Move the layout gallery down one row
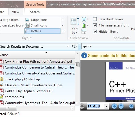This screenshot has height=119, width=135. pyautogui.click(x=63, y=25)
